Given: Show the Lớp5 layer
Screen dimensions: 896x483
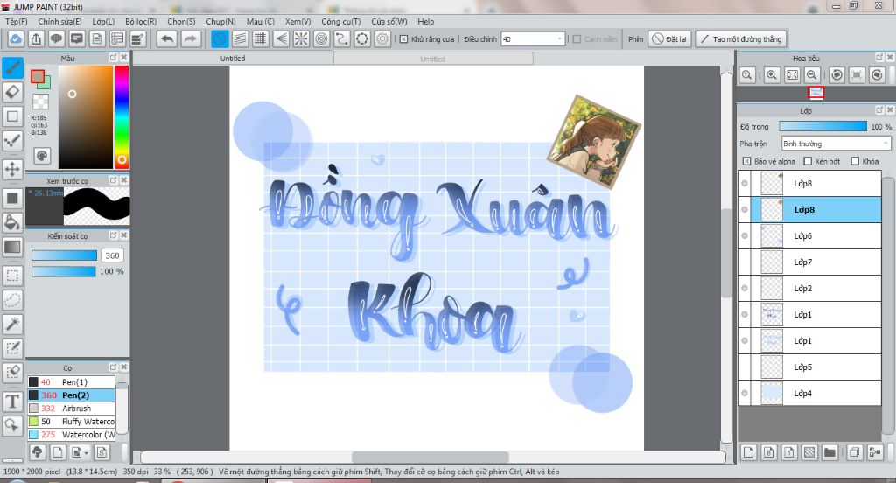Looking at the screenshot, I should click(x=744, y=367).
